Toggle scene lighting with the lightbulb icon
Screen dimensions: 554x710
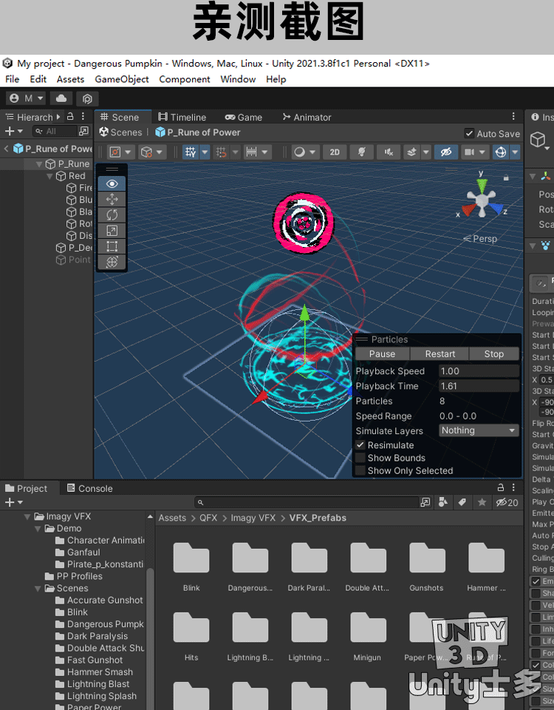pyautogui.click(x=362, y=152)
